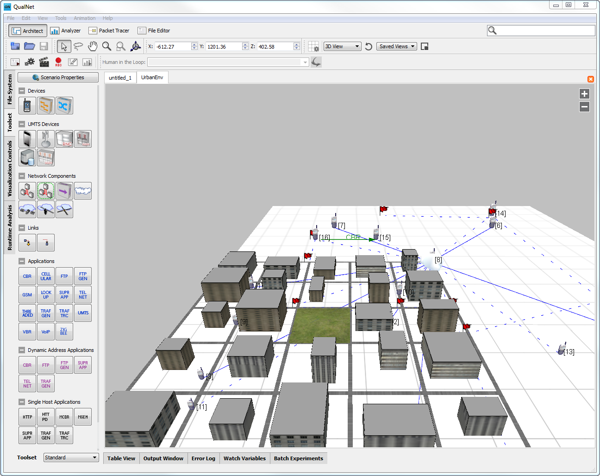This screenshot has height=476, width=600.
Task: Click the search field at top right
Action: (541, 30)
